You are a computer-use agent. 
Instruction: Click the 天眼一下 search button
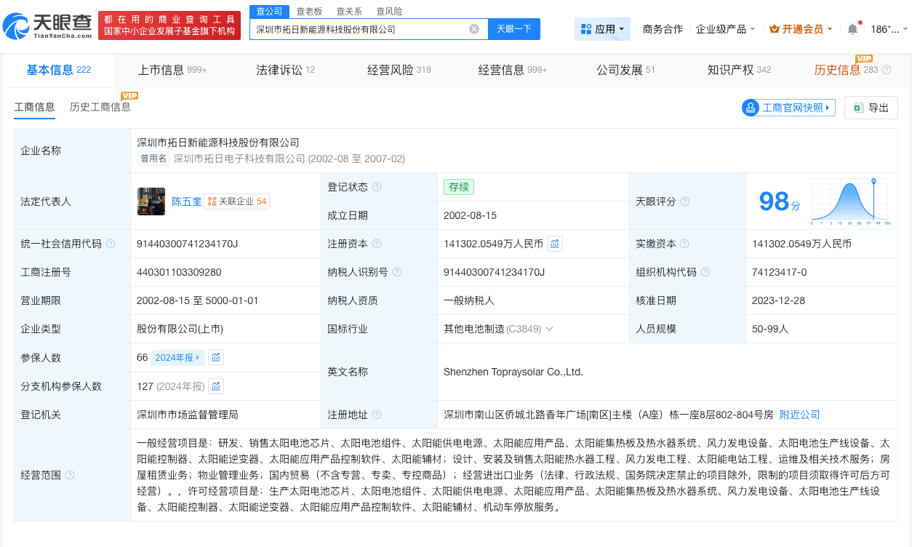514,29
